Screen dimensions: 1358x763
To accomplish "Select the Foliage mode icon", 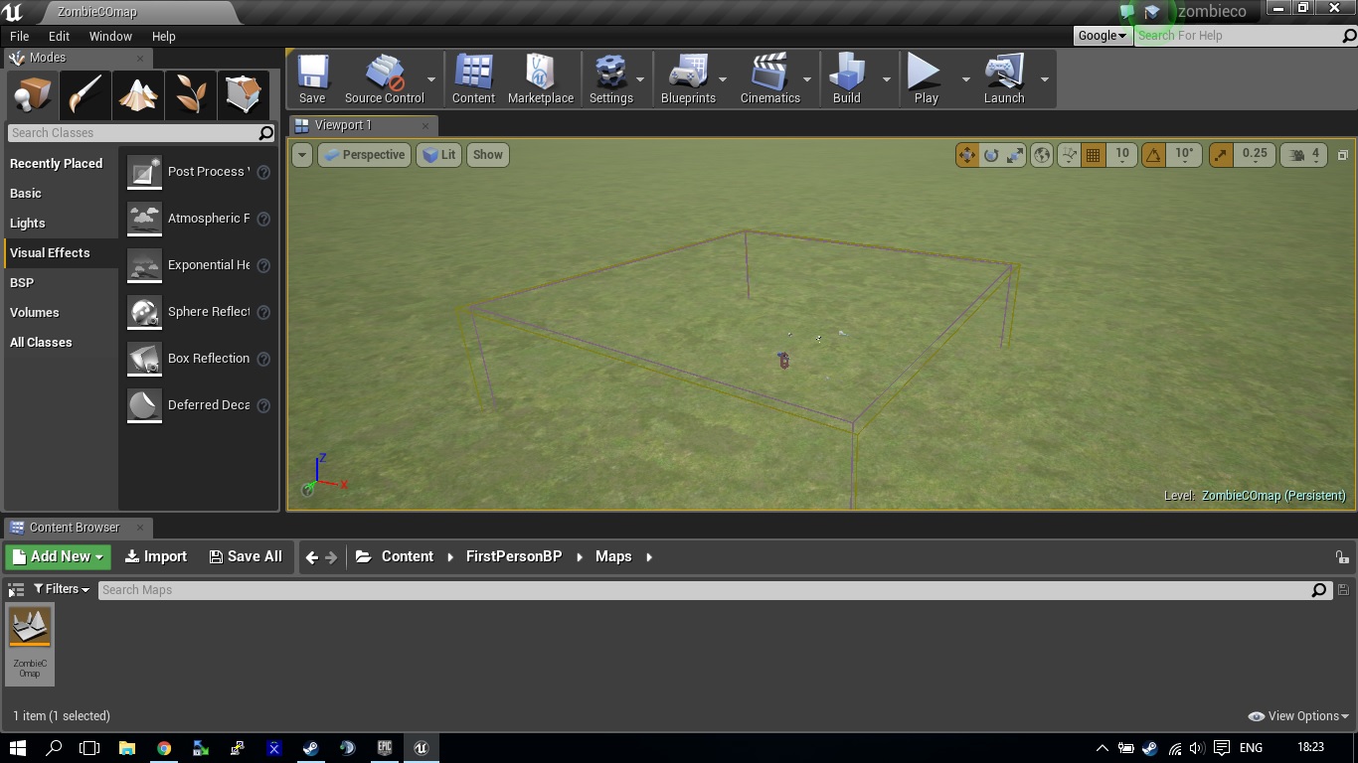I will 190,95.
